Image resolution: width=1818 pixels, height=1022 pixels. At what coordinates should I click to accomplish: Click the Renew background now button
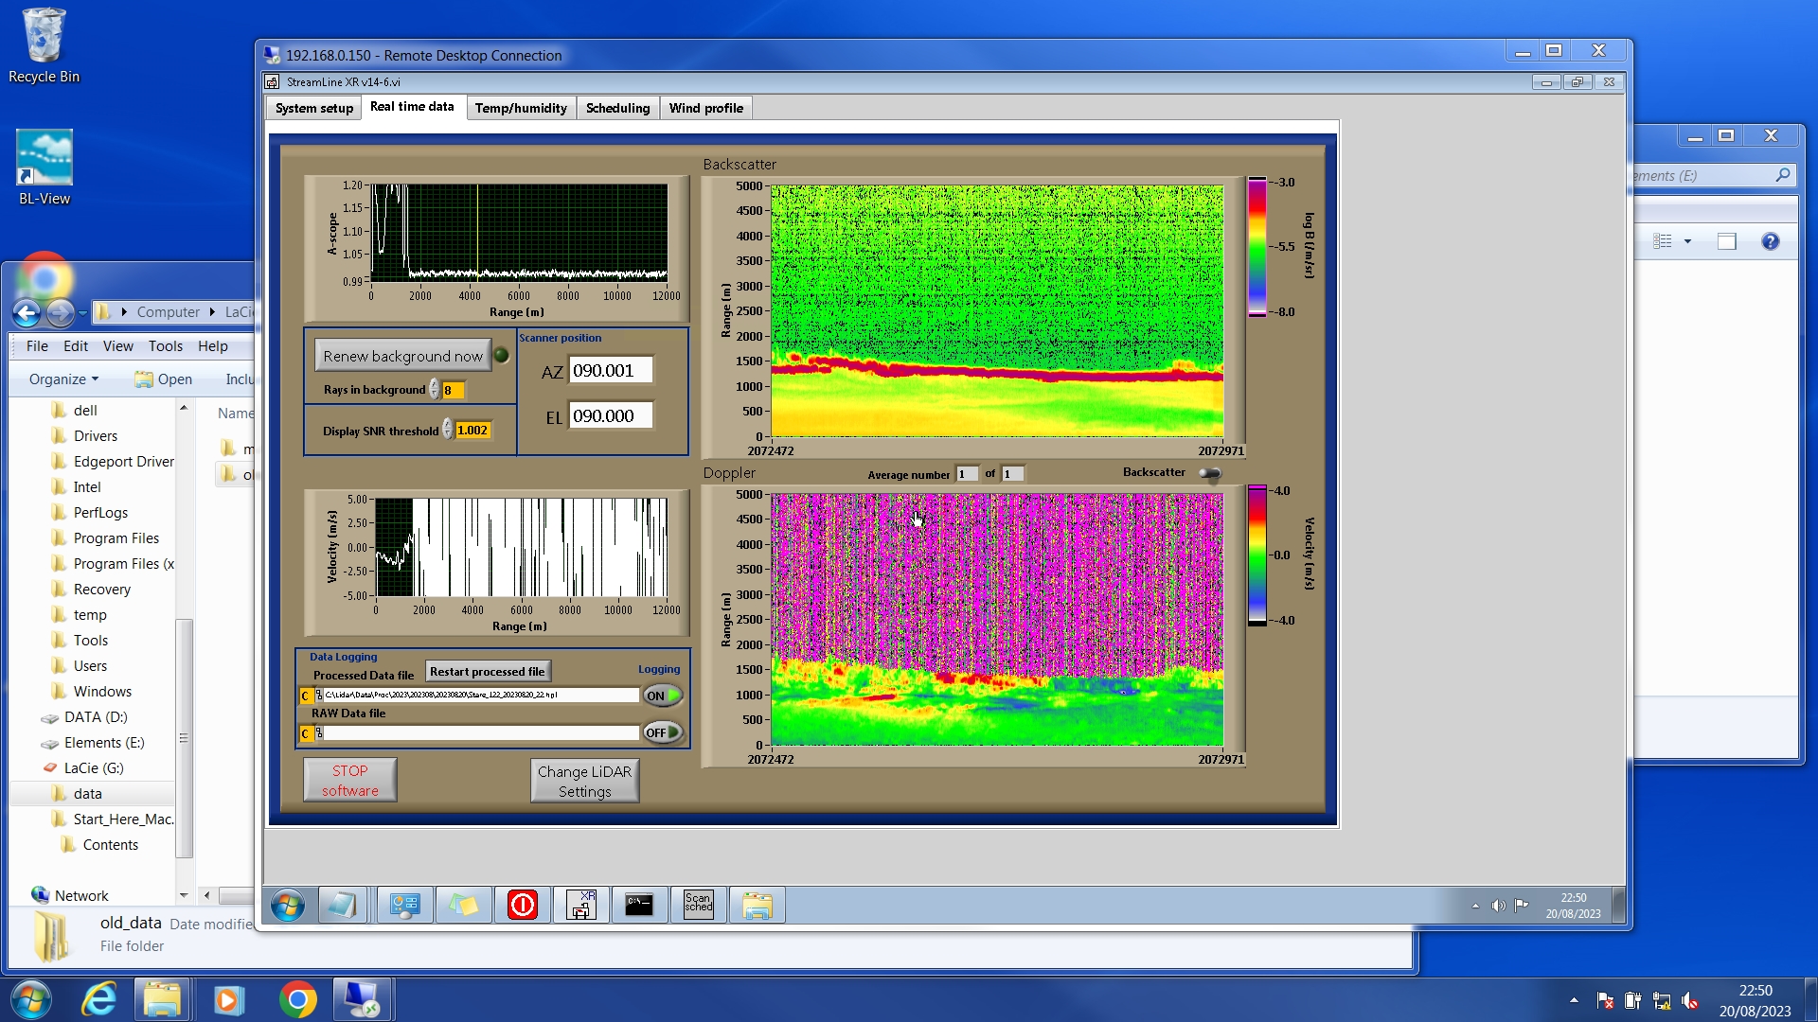coord(402,356)
